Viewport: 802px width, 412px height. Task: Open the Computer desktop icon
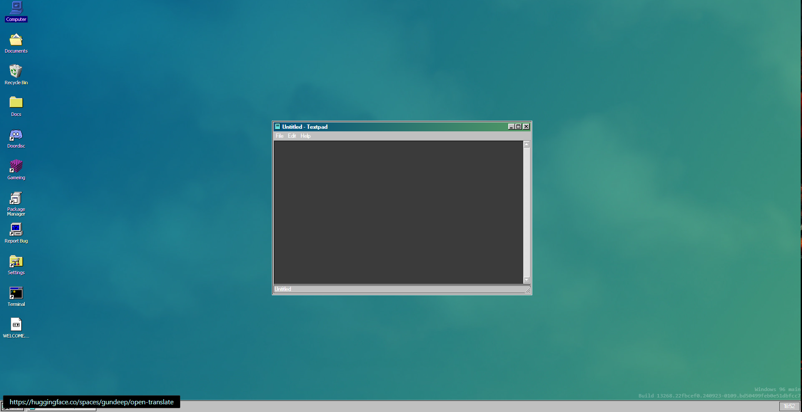pos(16,8)
